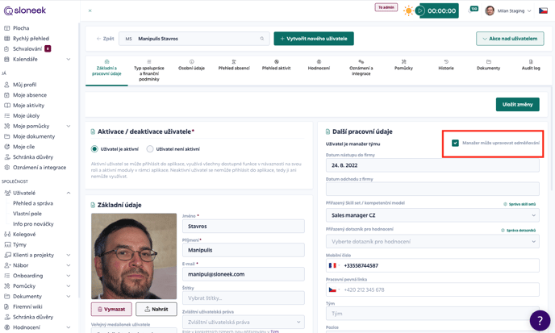Image resolution: width=555 pixels, height=333 pixels.
Task: Click the sun theme icon
Action: click(x=408, y=10)
